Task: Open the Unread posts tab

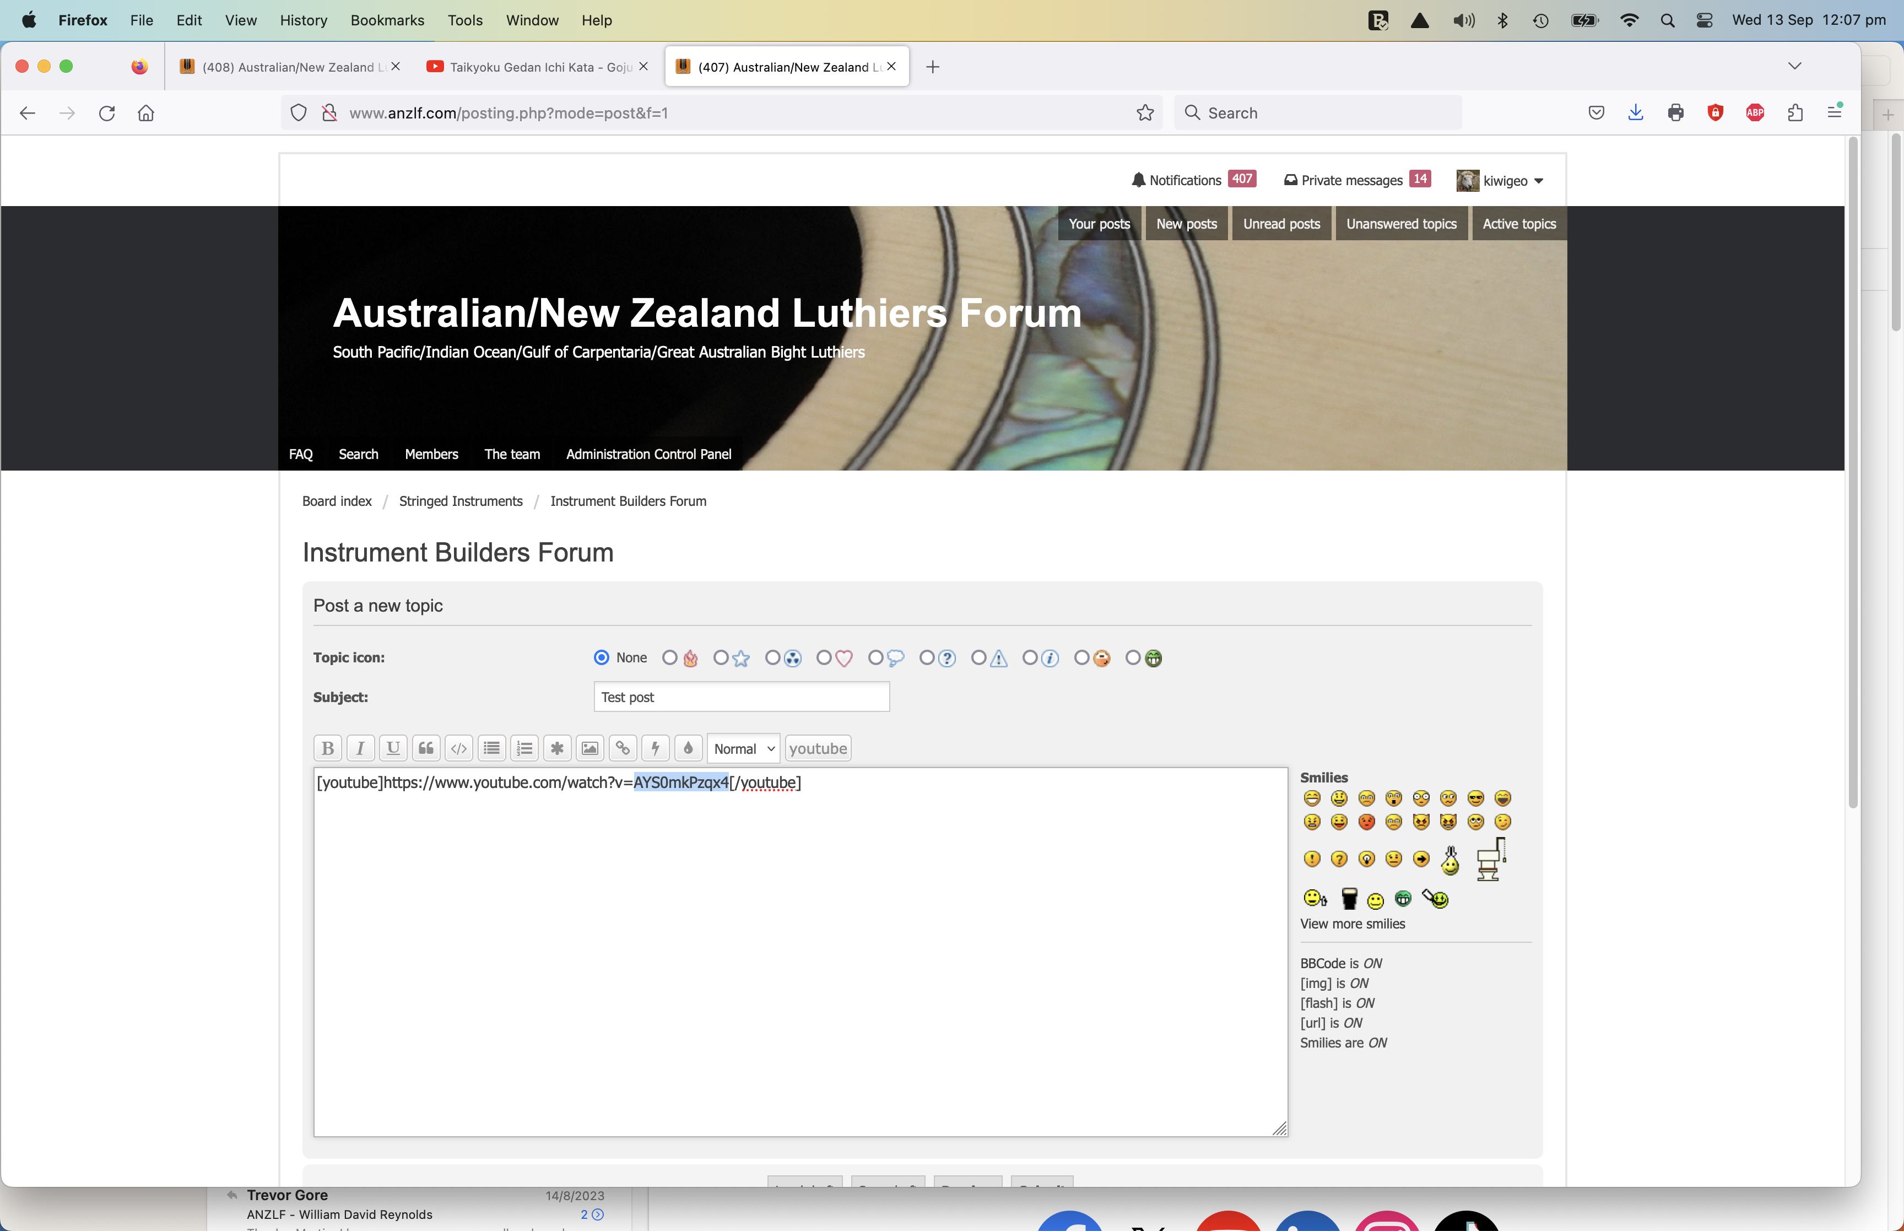Action: (x=1281, y=224)
